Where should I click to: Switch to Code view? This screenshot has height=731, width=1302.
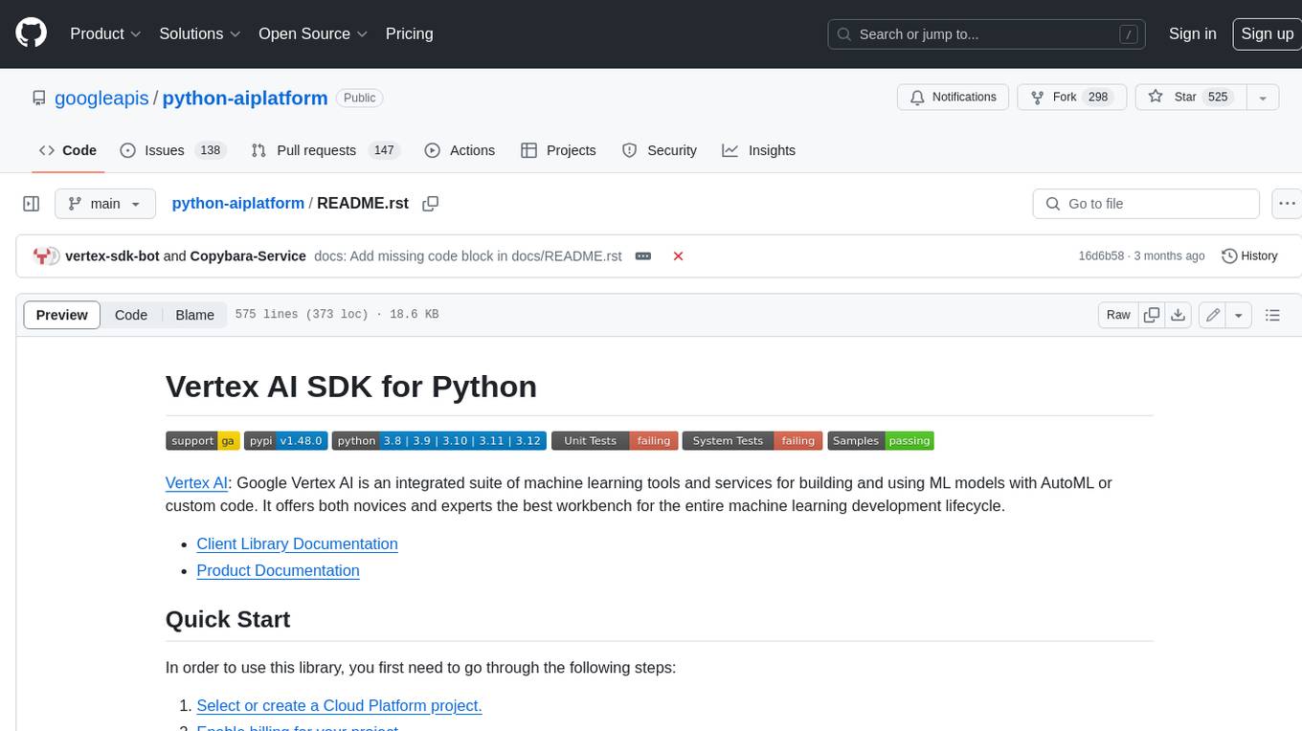[131, 315]
